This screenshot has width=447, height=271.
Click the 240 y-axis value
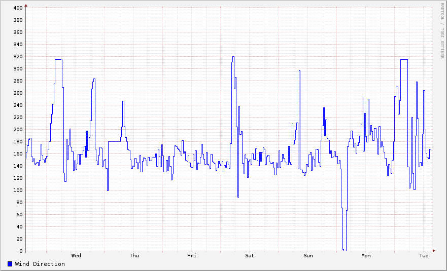tap(18, 105)
